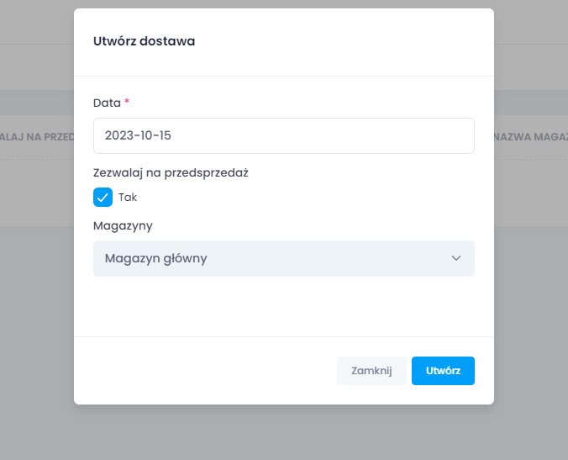Click the white checkmark icon
568x460 pixels.
103,198
